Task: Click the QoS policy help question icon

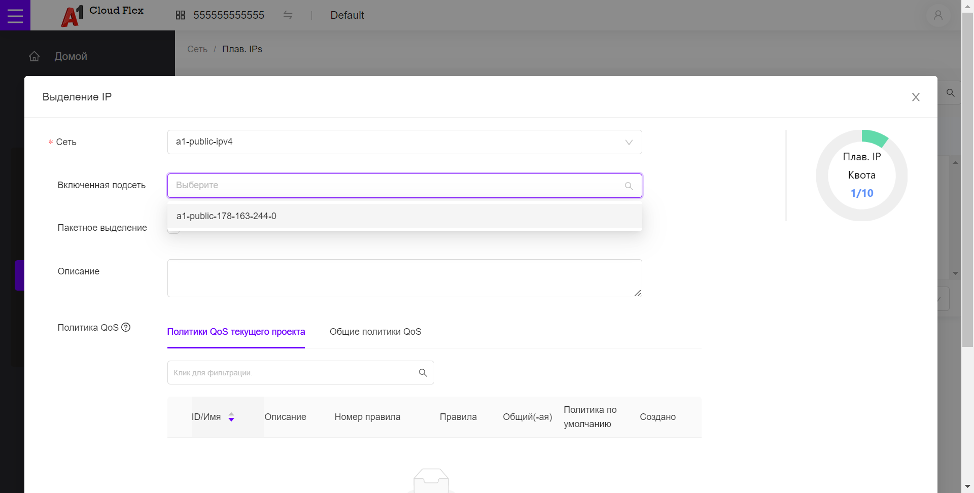Action: [126, 327]
